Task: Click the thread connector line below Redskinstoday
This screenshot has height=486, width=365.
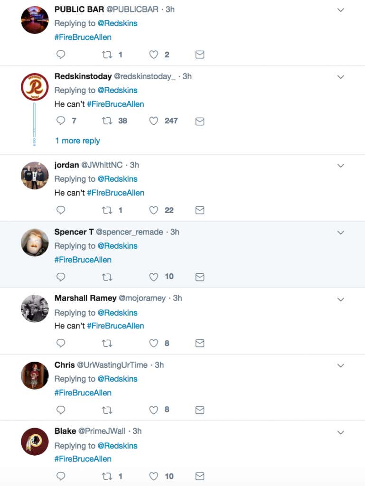Action: tap(34, 121)
